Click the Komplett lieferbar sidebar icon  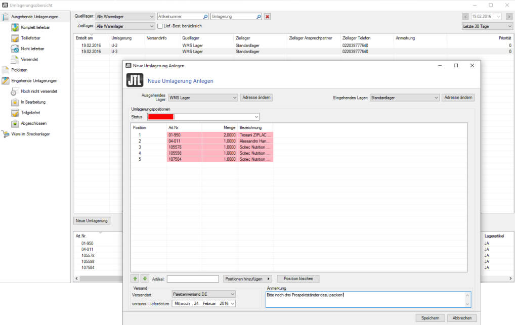click(x=15, y=27)
